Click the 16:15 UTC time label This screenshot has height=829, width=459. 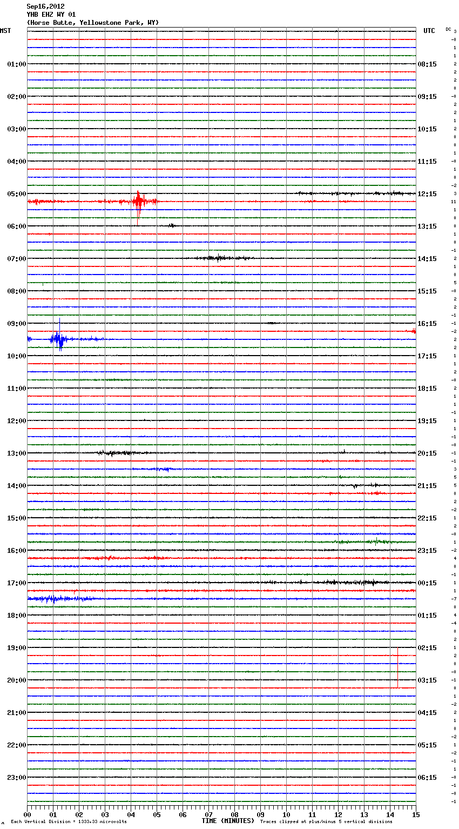(x=427, y=324)
